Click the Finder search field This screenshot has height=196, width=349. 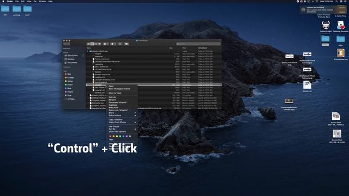198,44
